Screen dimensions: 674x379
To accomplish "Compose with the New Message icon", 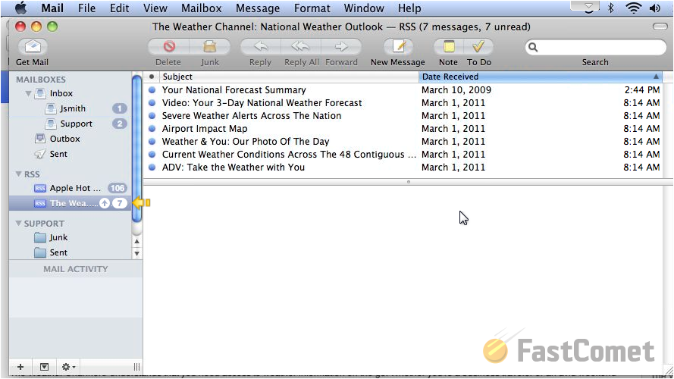I will (x=399, y=46).
